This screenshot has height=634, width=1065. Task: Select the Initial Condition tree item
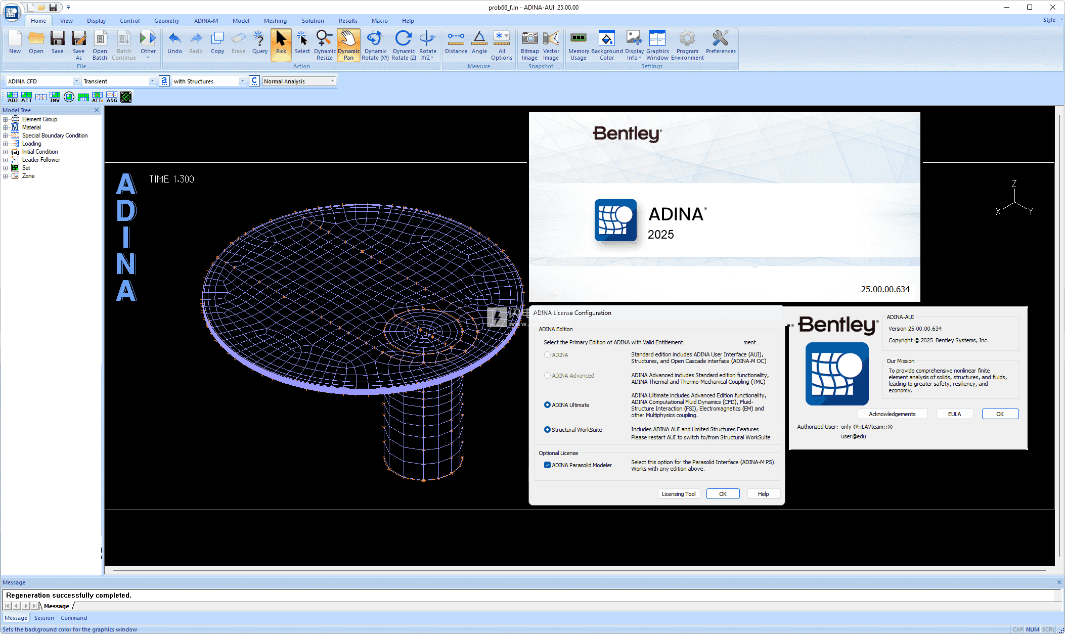click(x=40, y=152)
